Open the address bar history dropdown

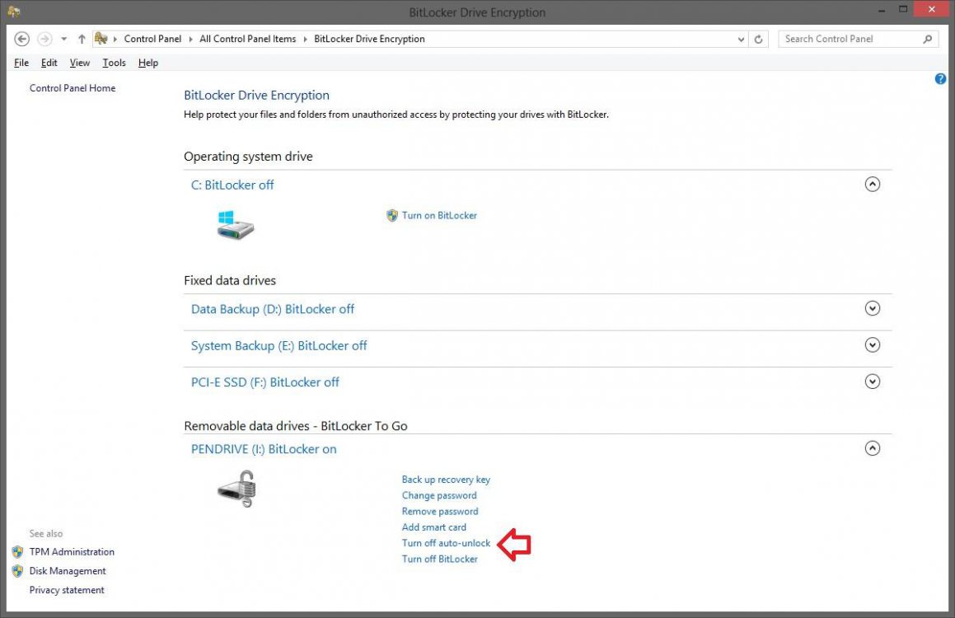coord(741,40)
